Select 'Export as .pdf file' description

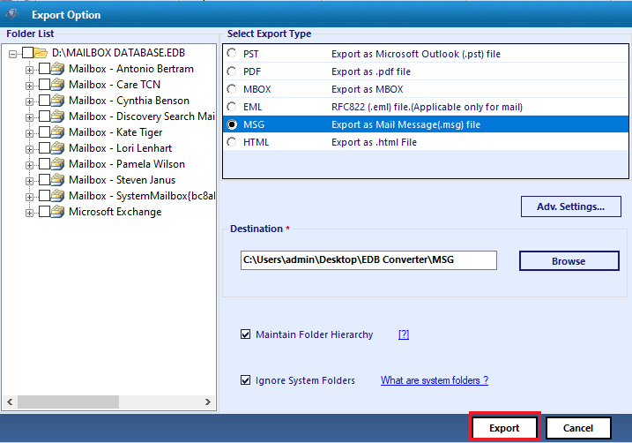coord(371,71)
